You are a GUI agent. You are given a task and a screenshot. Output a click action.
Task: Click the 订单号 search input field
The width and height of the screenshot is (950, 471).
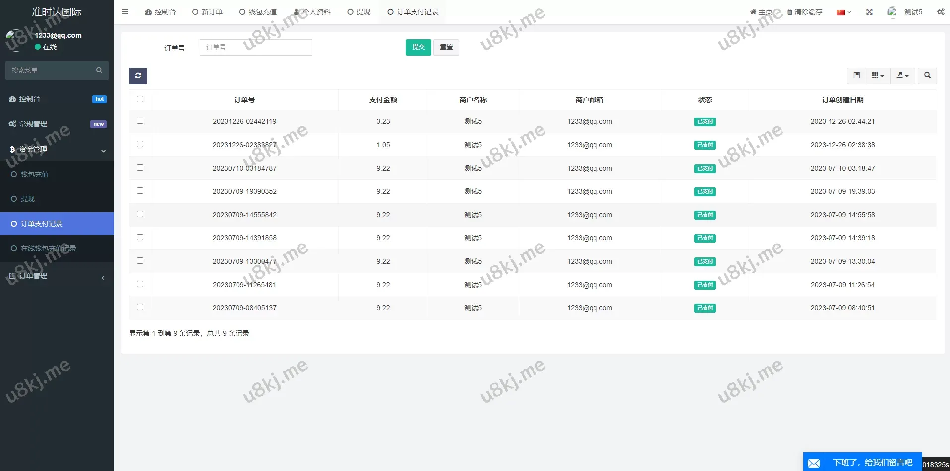(256, 47)
